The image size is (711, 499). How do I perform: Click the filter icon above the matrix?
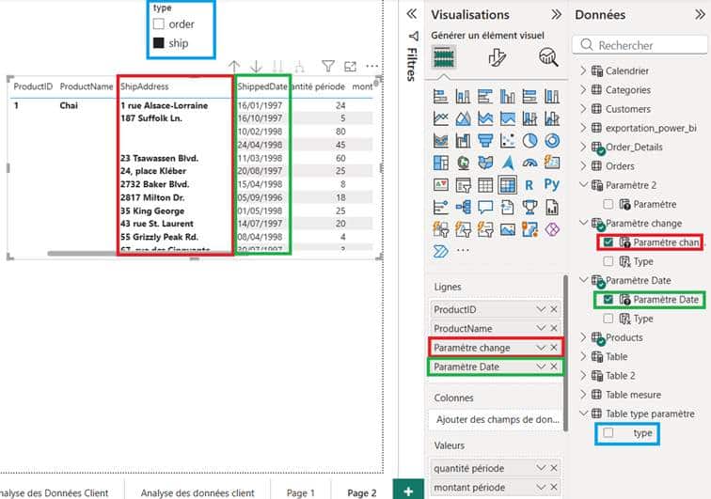(x=328, y=66)
